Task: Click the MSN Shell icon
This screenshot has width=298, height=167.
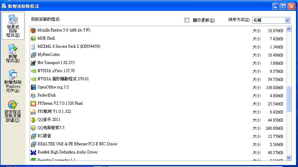Action: [33, 38]
